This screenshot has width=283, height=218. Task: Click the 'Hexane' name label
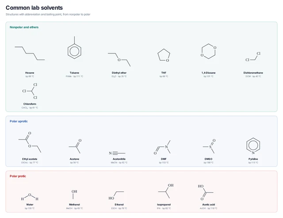[x=30, y=73]
